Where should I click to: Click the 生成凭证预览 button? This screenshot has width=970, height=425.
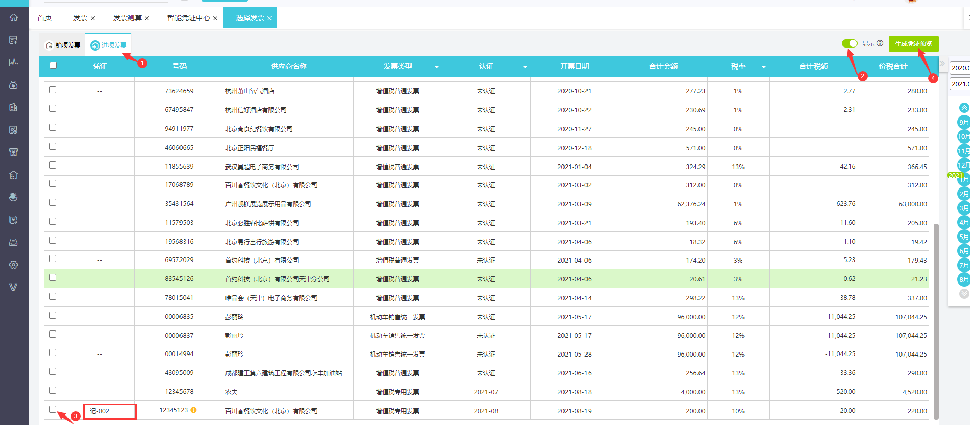[x=913, y=44]
